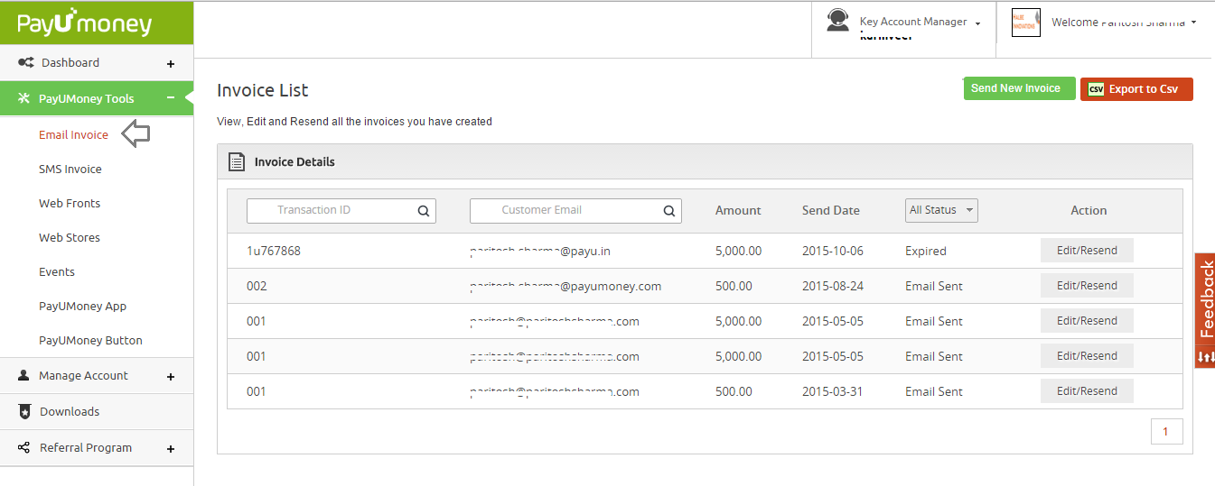Screen dimensions: 1215x486
Task: Click Edit/Resend for invoice 002
Action: [x=1087, y=286]
